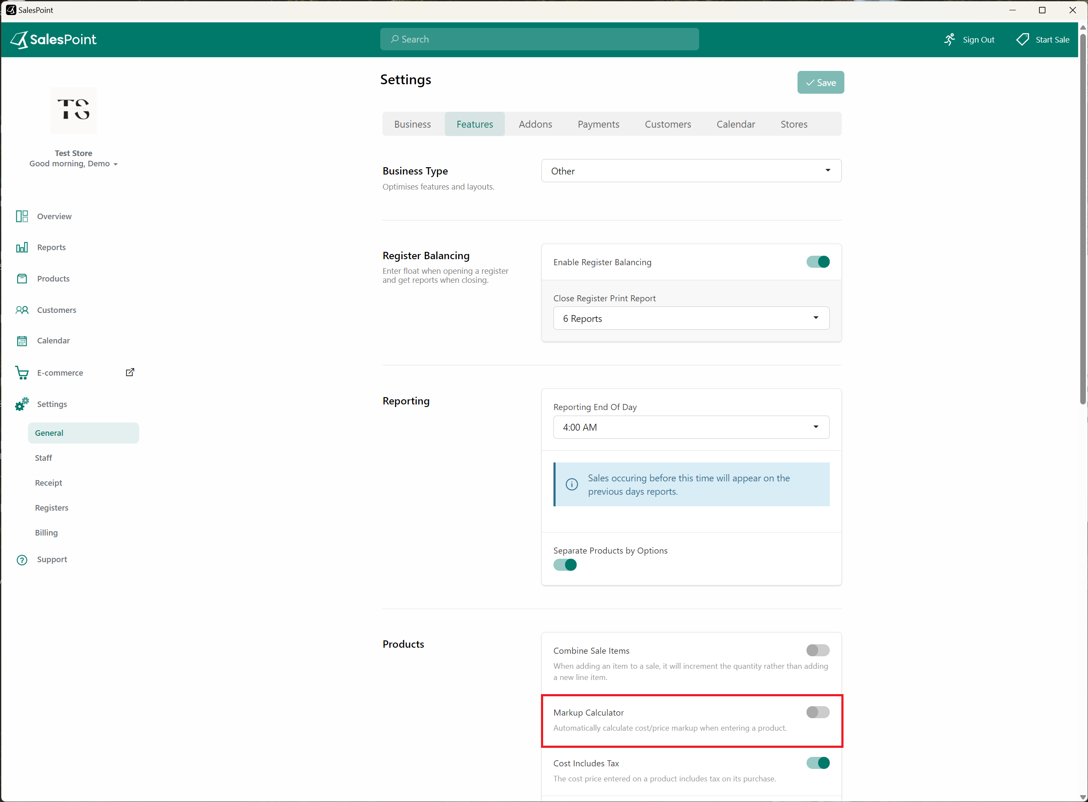Image resolution: width=1088 pixels, height=802 pixels.
Task: Open the Business Type dropdown
Action: coord(691,171)
